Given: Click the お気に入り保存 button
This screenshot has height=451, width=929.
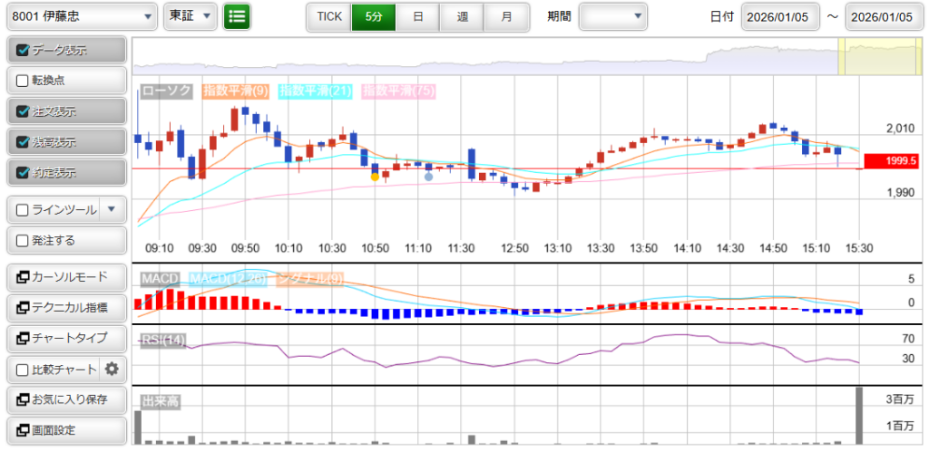Looking at the screenshot, I should click(x=65, y=399).
